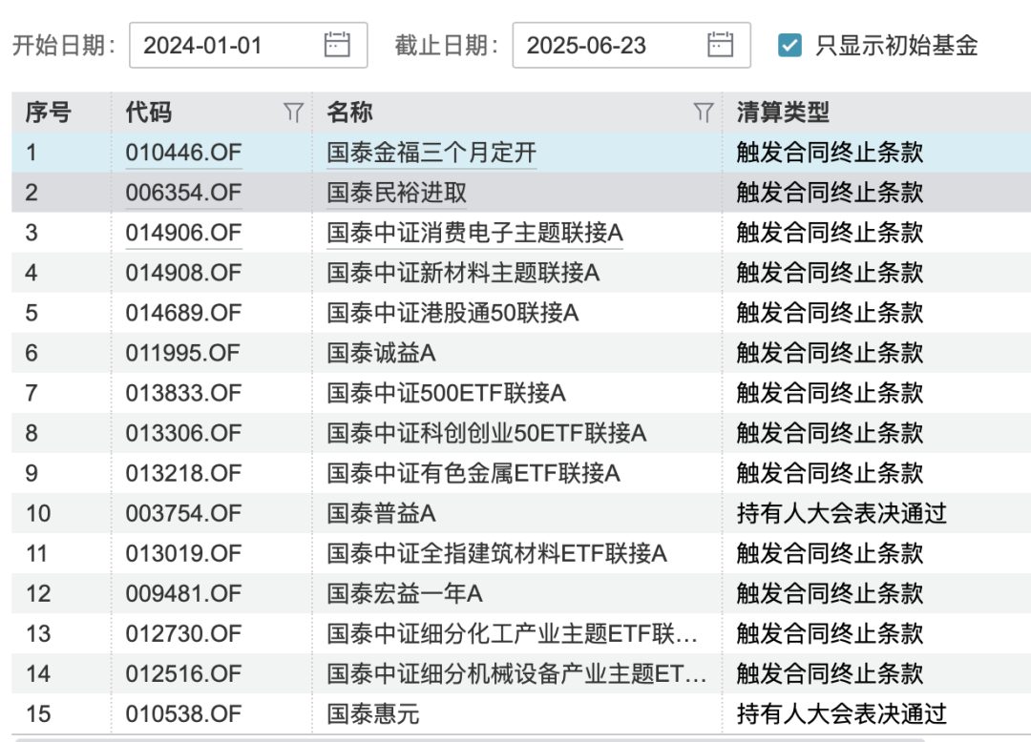
Task: Edit start date field 2024-01-01
Action: coord(248,46)
